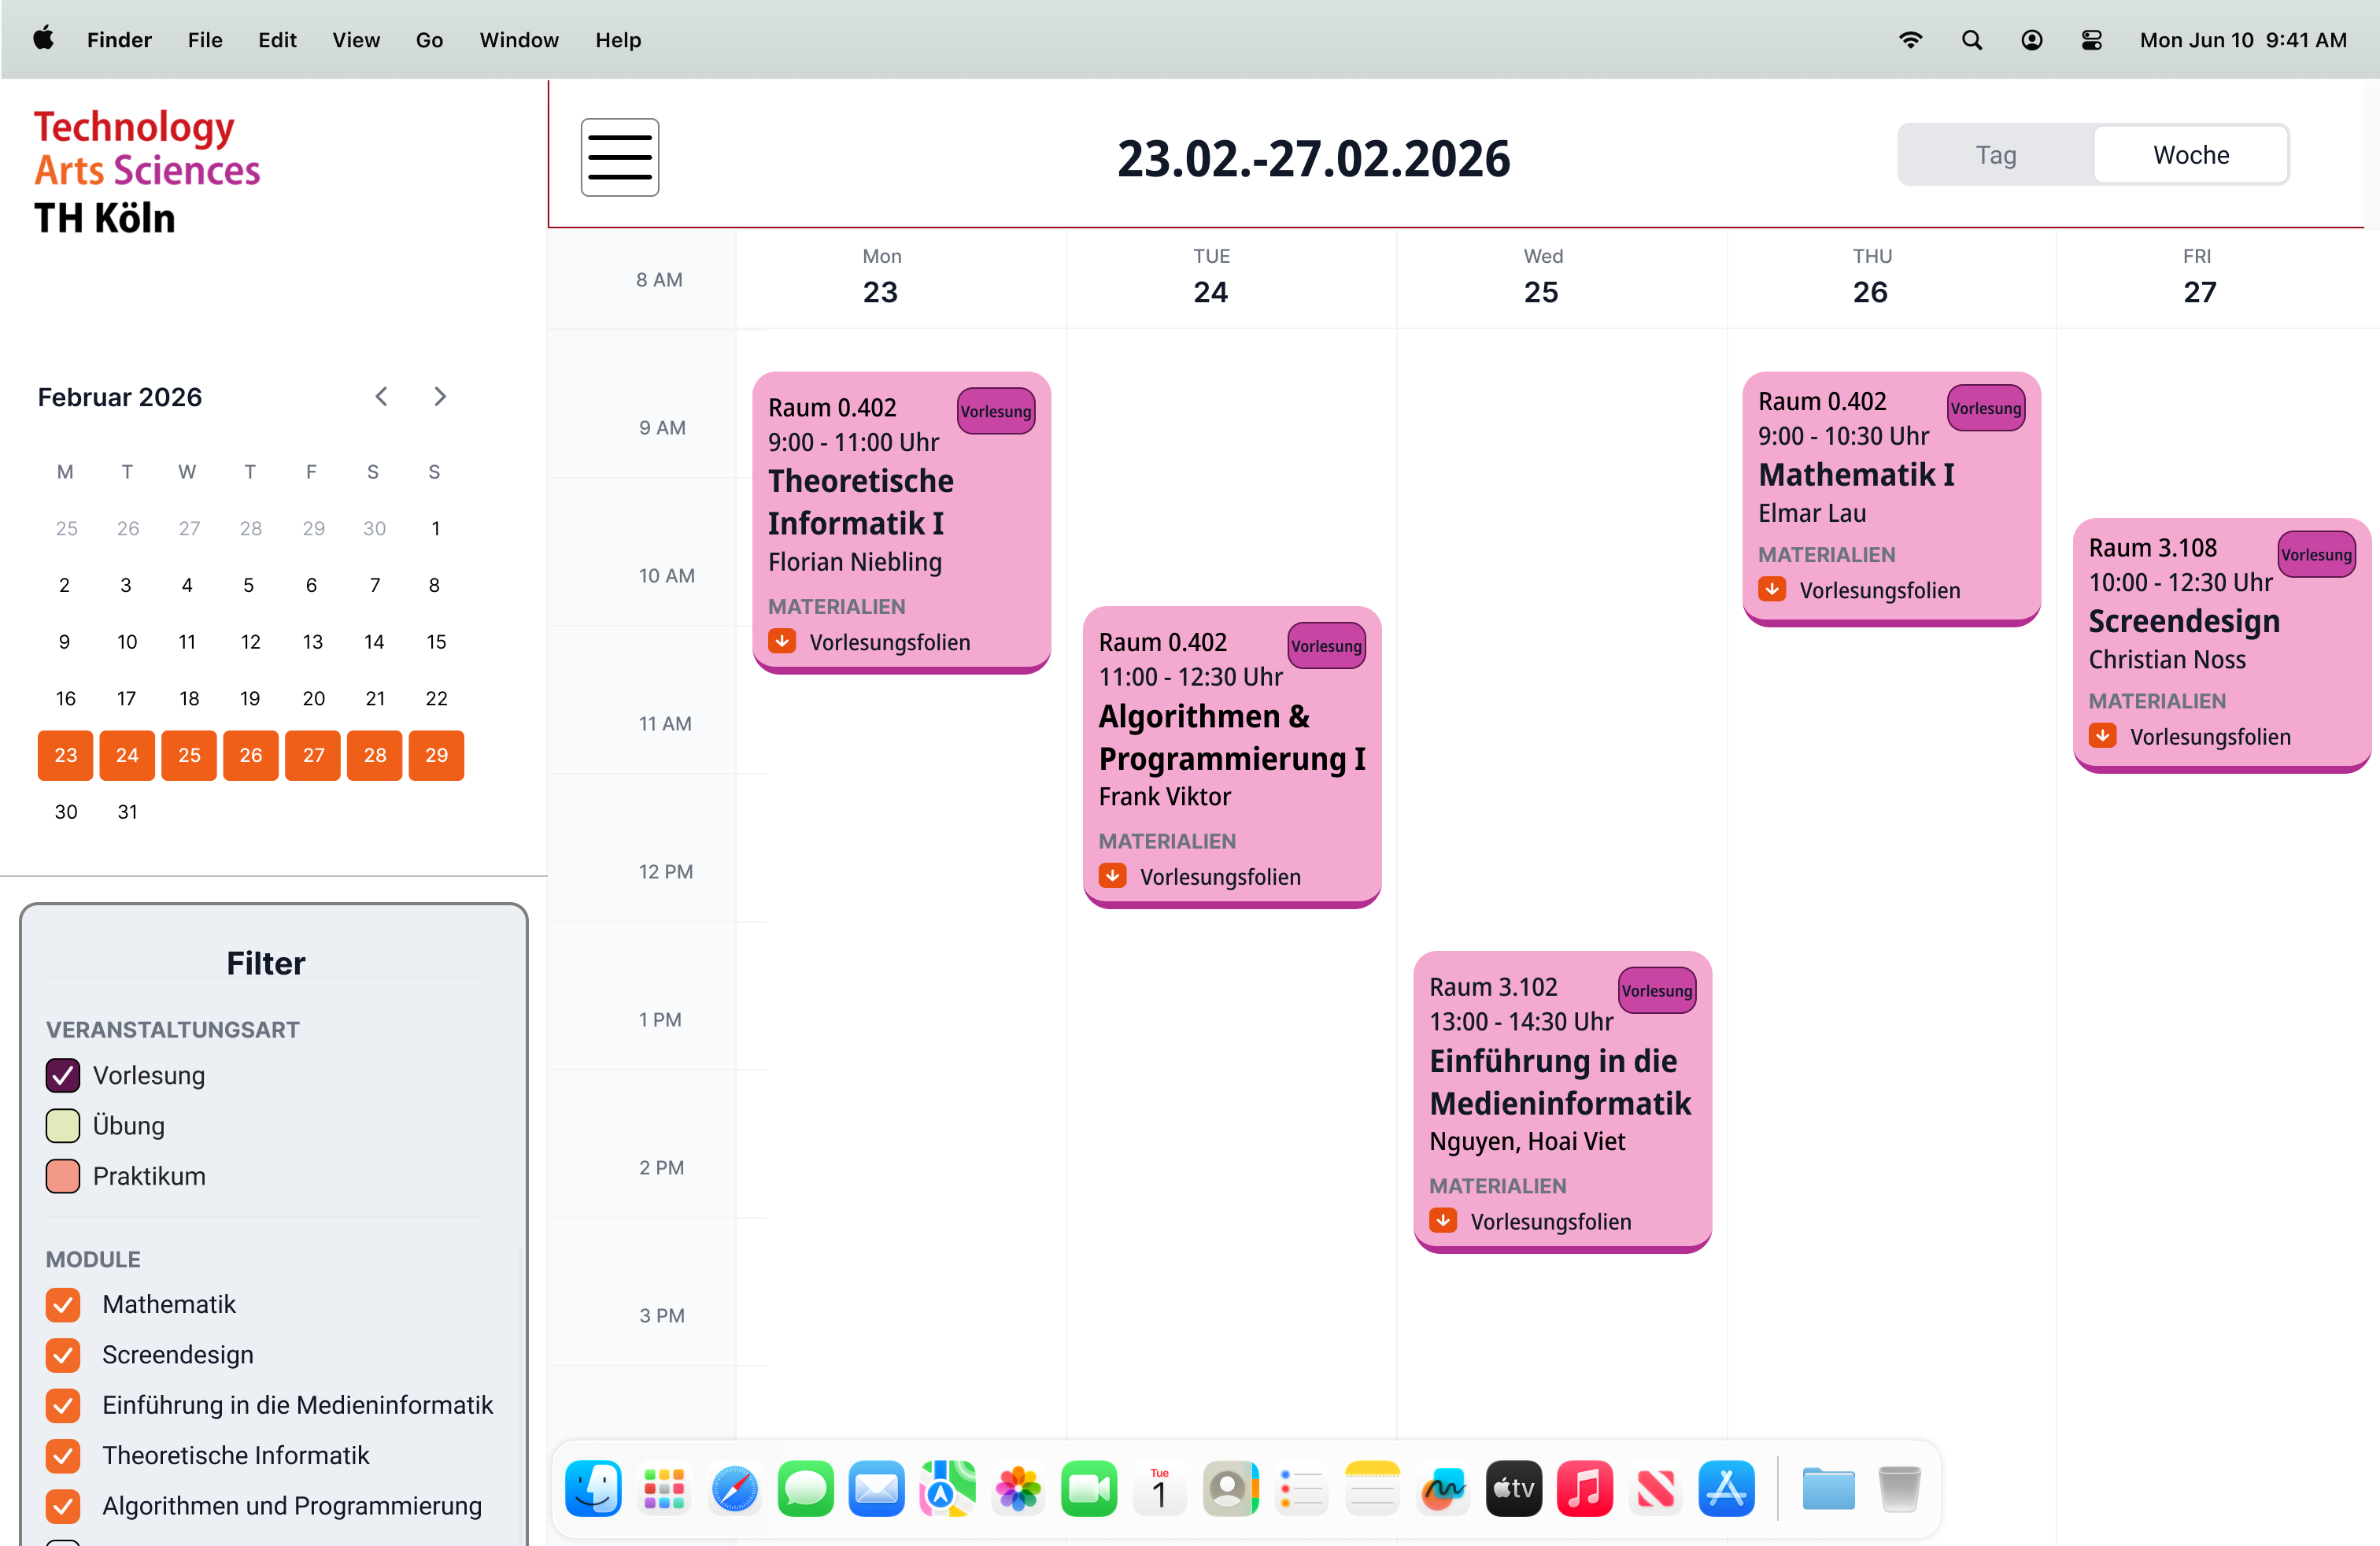
Task: Launch Freeform app from dock
Action: [1443, 1489]
